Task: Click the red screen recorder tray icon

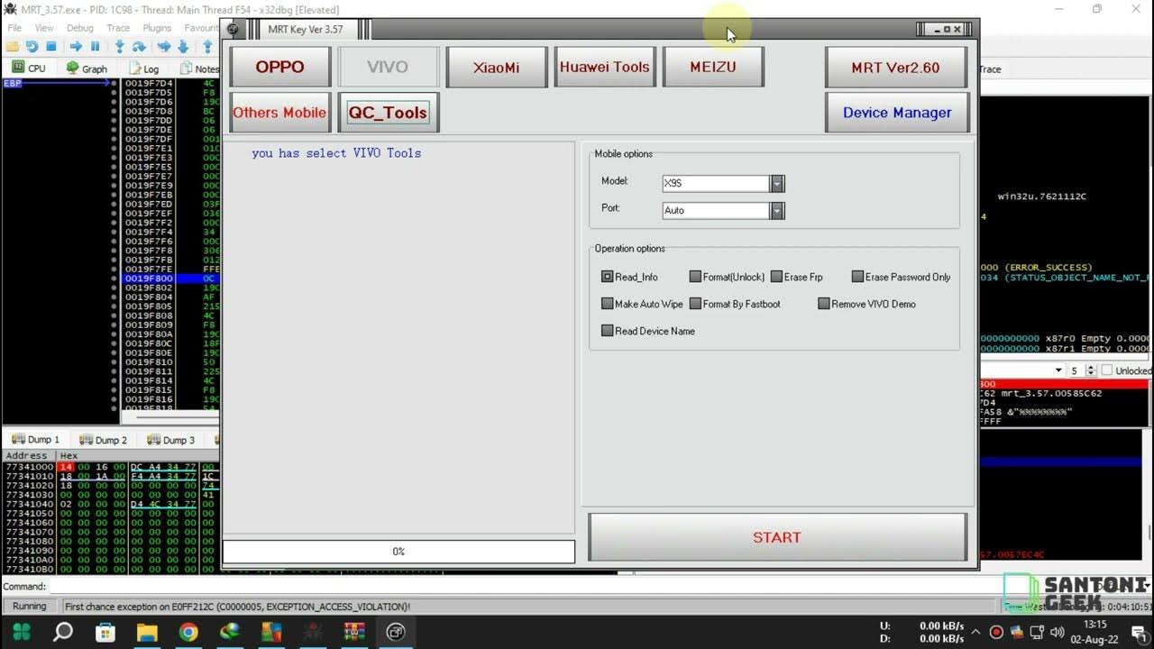Action: click(x=996, y=632)
